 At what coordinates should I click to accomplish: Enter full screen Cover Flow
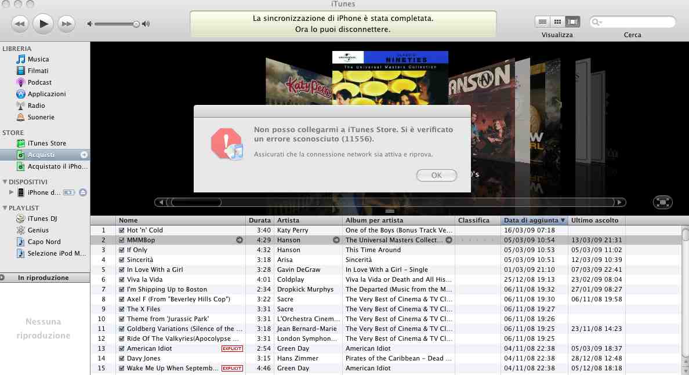coord(663,202)
